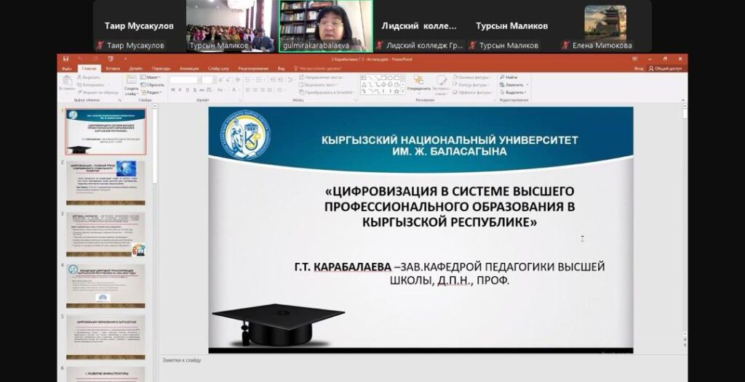Open Заливка фигуры fill dropdown

tap(472, 78)
